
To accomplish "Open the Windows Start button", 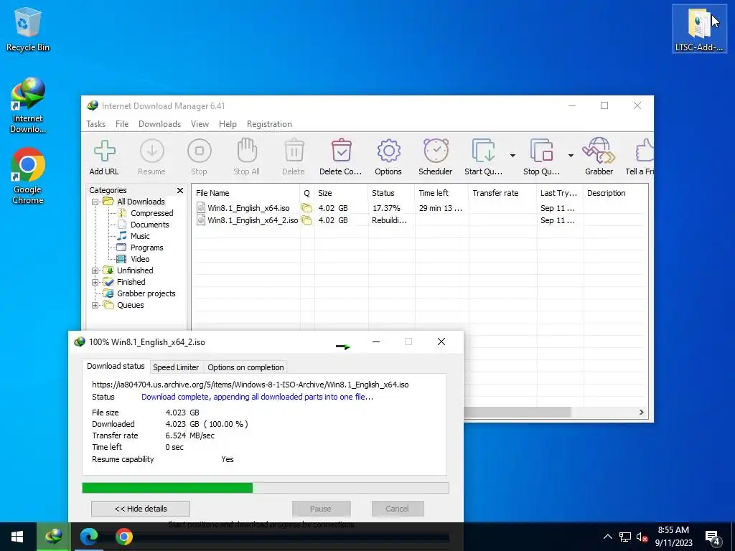I will click(18, 537).
